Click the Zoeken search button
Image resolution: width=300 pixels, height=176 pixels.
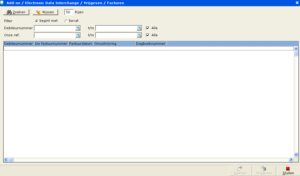(16, 12)
